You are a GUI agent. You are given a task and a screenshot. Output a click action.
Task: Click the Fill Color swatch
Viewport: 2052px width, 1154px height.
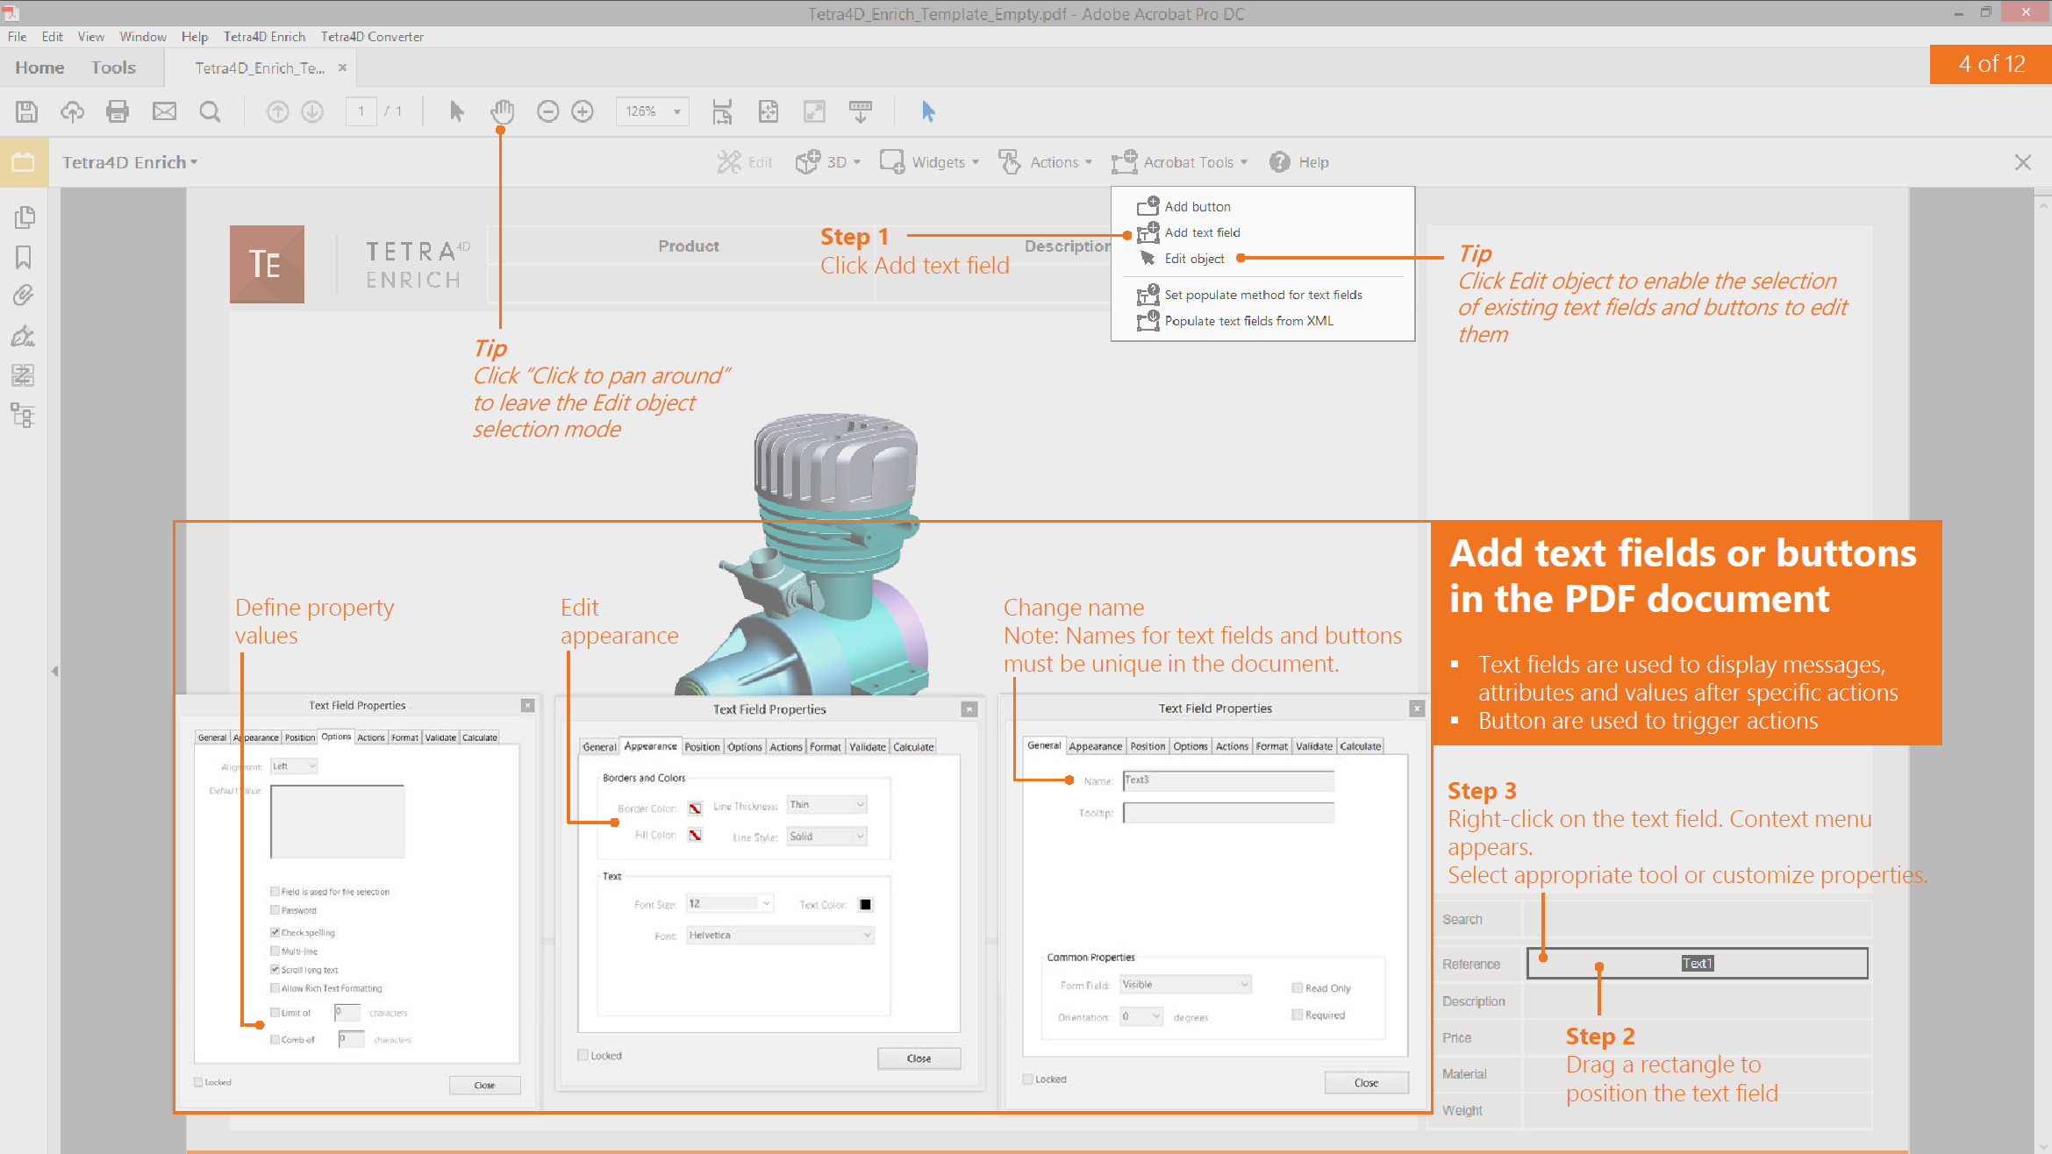click(695, 835)
